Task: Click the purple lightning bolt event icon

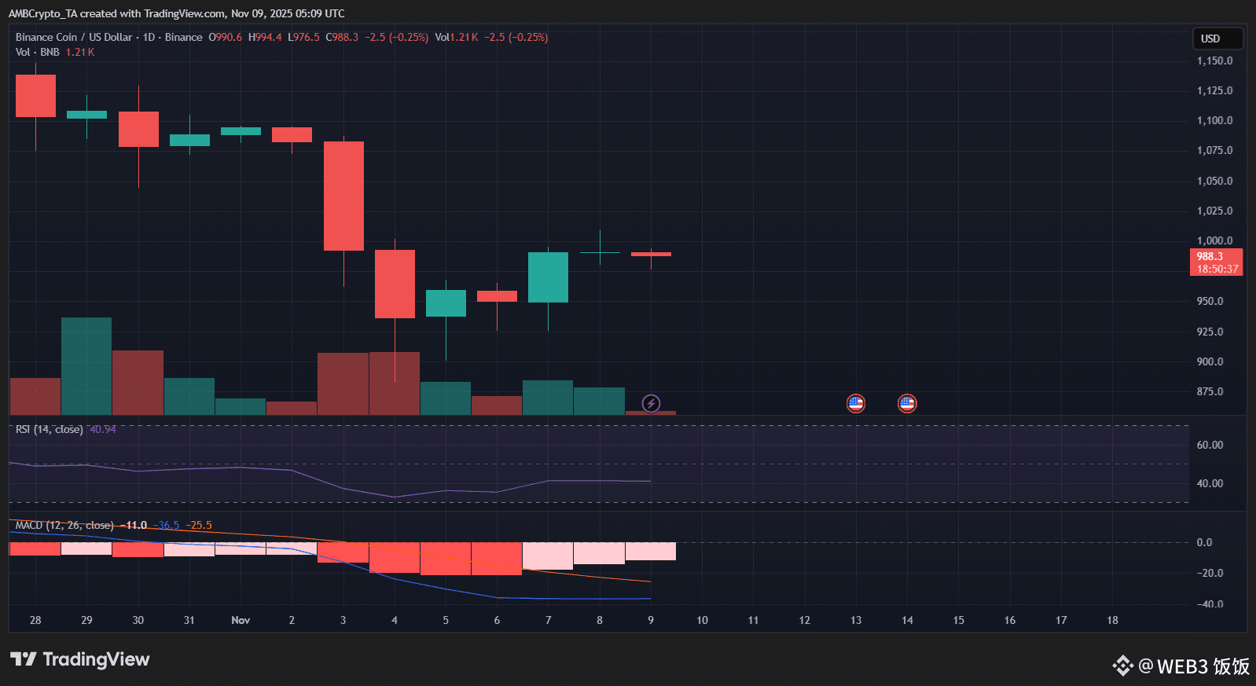Action: coord(651,403)
